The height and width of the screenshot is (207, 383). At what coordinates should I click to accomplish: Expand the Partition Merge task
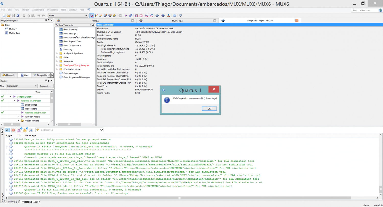[x=19, y=117]
